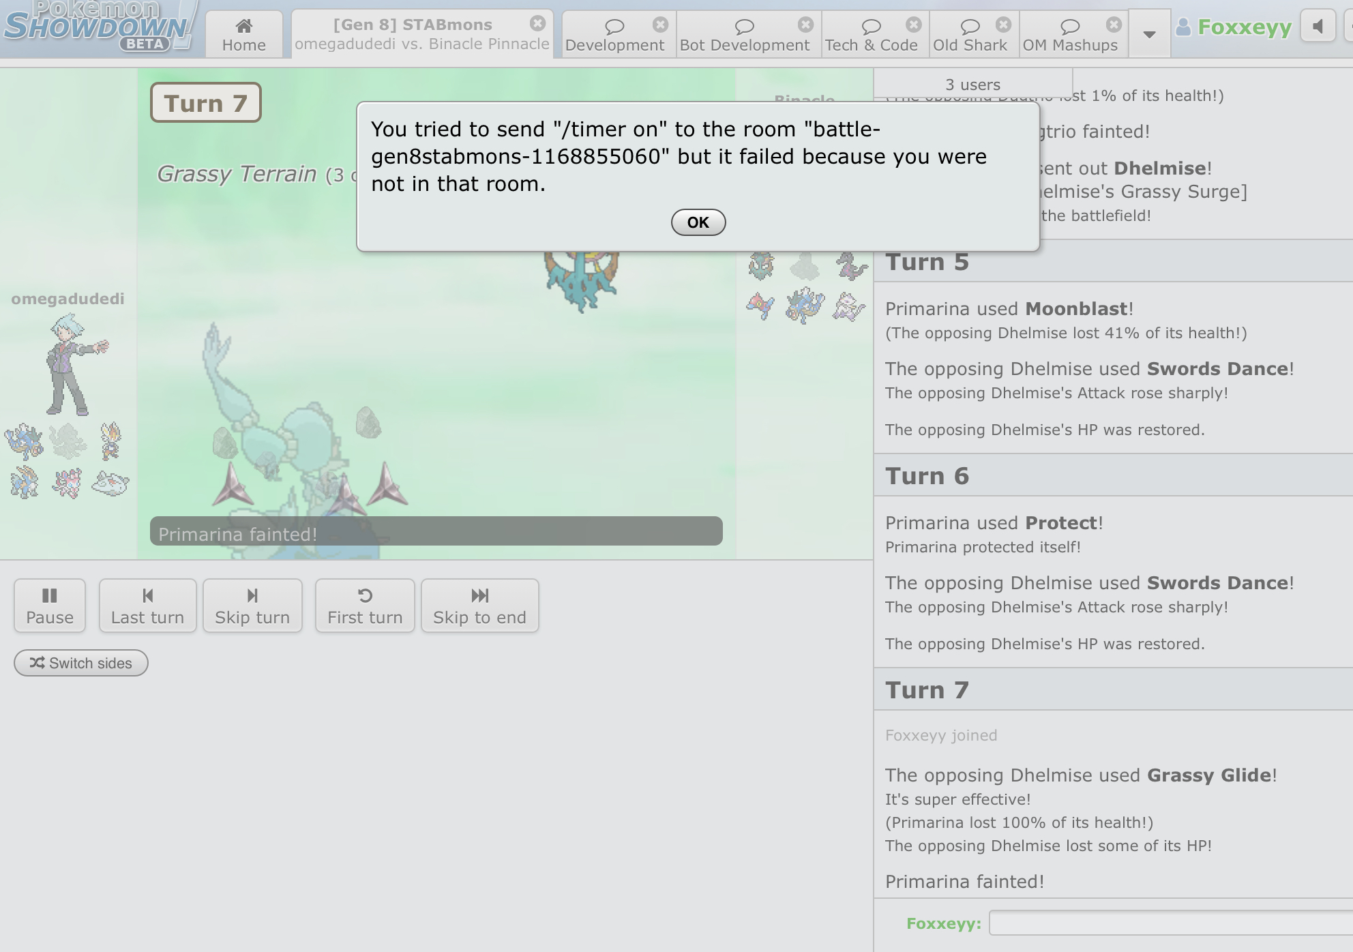Select omegadudedi's fainted top-middle team icon

68,441
